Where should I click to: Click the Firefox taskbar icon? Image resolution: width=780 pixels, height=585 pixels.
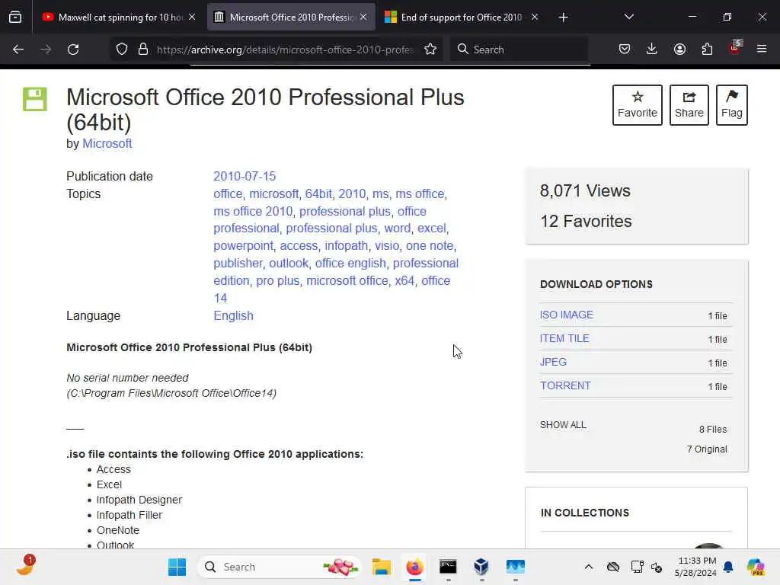tap(414, 567)
